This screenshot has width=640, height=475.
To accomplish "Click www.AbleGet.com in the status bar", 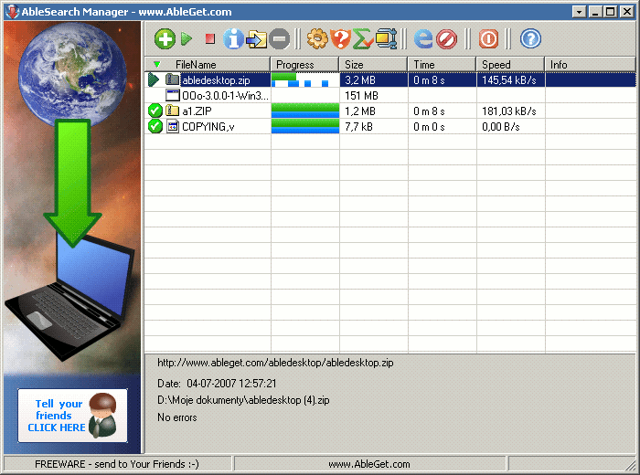I will click(369, 464).
